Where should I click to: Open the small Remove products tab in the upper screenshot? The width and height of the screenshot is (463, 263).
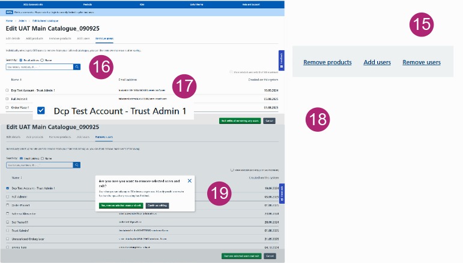point(60,38)
